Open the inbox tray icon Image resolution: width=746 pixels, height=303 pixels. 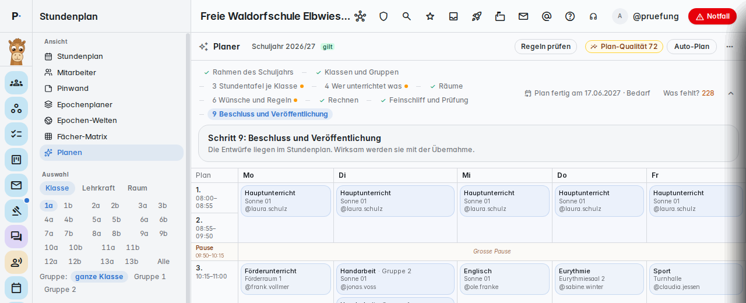tap(453, 16)
